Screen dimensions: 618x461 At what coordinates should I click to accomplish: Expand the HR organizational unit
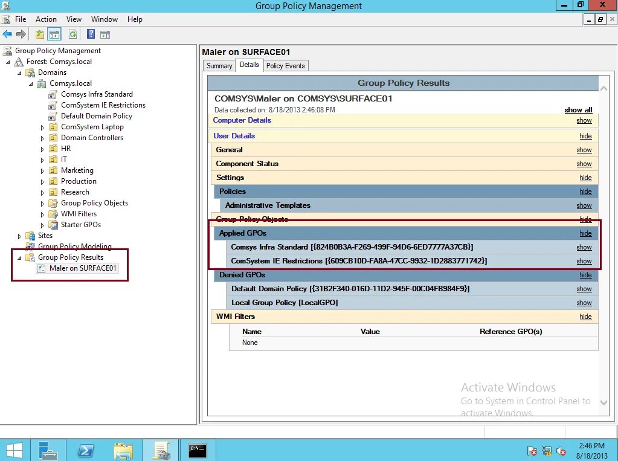coord(42,149)
